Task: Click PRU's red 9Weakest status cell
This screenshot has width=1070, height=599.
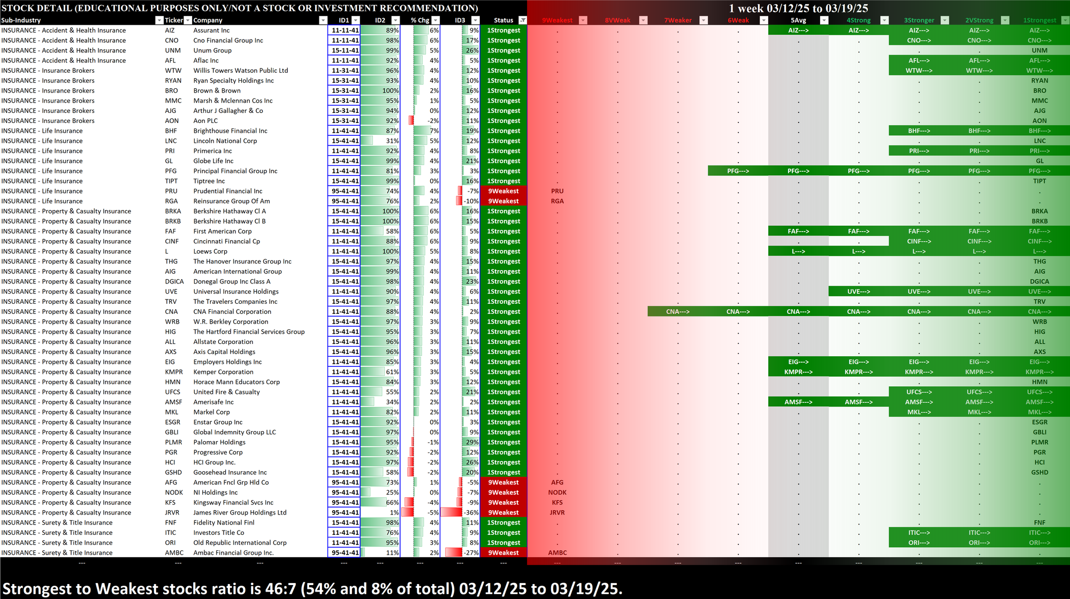Action: pos(503,191)
